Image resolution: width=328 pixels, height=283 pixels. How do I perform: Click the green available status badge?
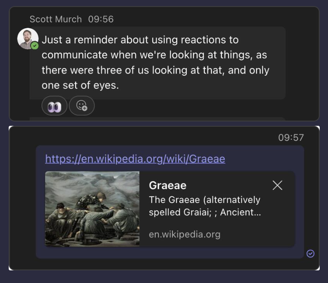35,45
